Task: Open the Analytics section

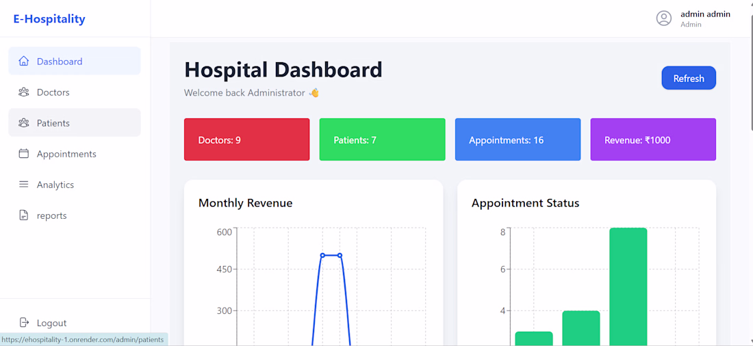Action: coord(75,185)
